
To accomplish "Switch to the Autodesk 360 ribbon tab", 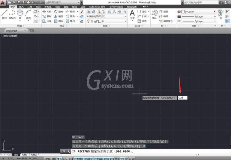I will (x=97, y=7).
